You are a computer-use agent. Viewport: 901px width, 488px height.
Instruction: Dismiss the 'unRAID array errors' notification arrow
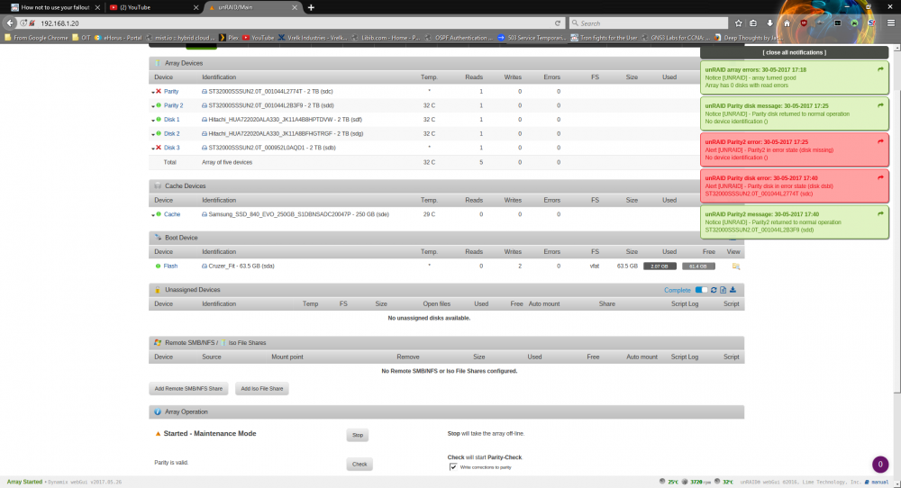tap(880, 69)
